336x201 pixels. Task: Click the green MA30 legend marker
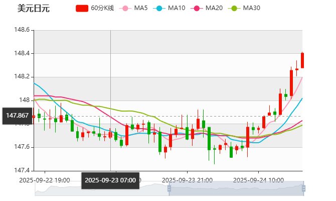pos(234,8)
